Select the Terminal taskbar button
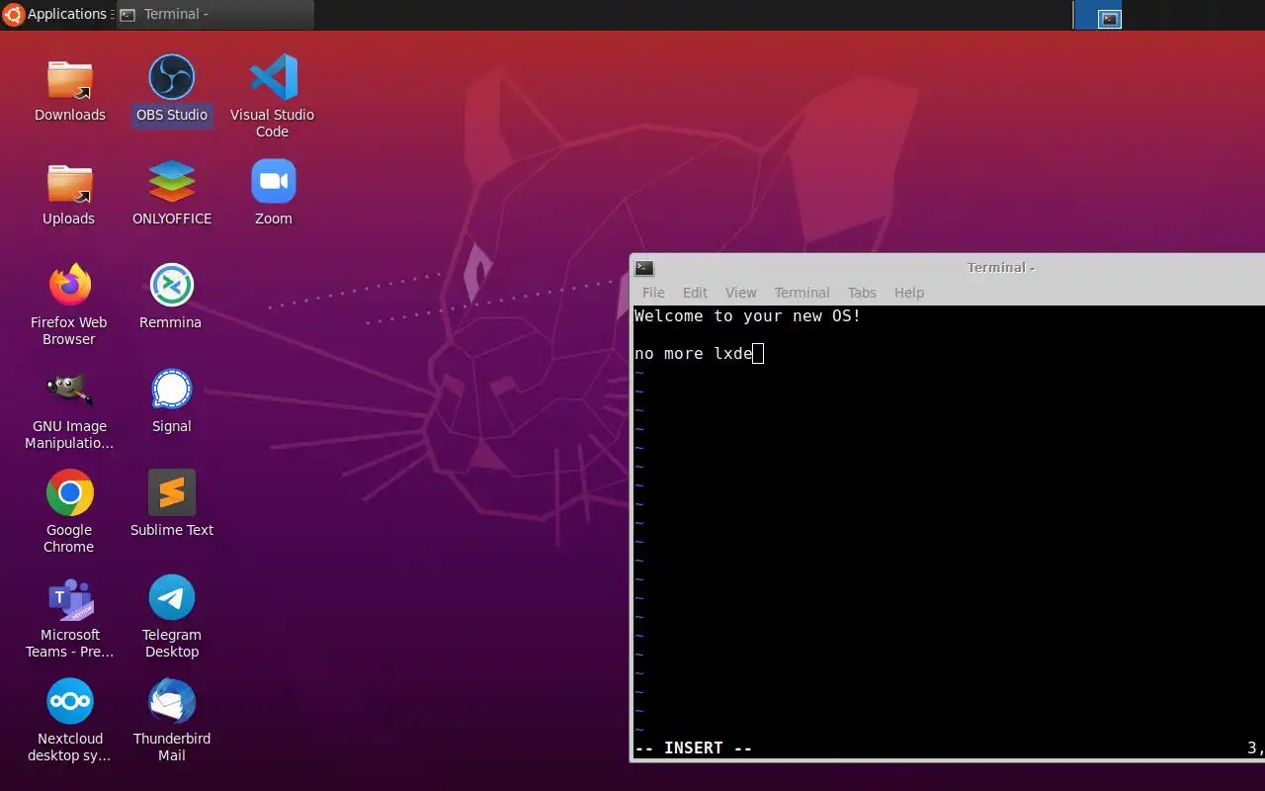The height and width of the screenshot is (791, 1265). point(215,14)
